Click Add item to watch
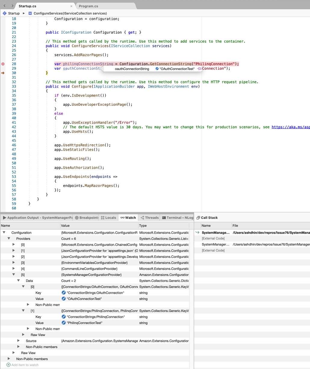Screen dimensions: 310x369 pos(24,365)
